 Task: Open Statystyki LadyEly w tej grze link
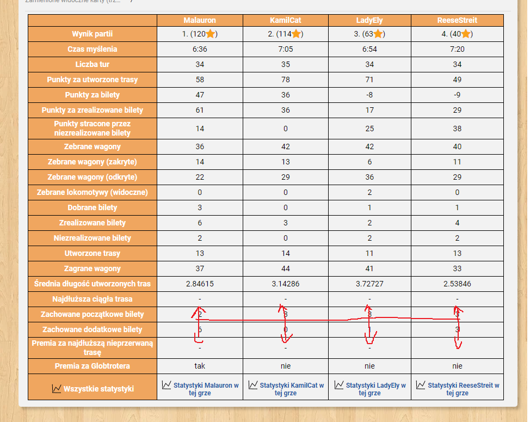375,389
